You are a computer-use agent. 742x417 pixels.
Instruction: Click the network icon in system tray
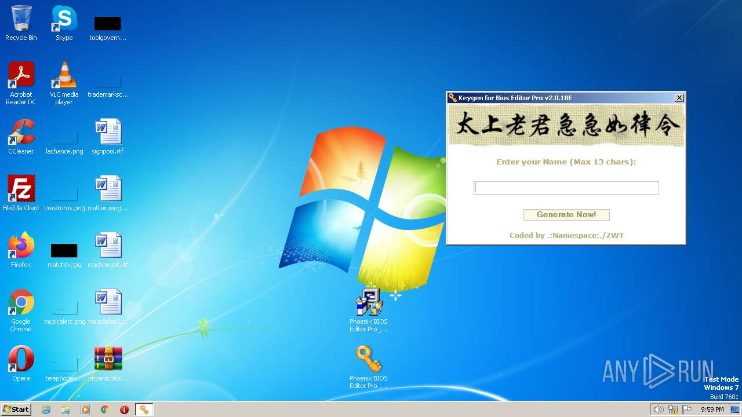tap(673, 409)
